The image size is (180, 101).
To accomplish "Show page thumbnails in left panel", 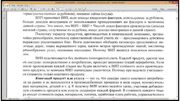I will [x=4, y=13].
